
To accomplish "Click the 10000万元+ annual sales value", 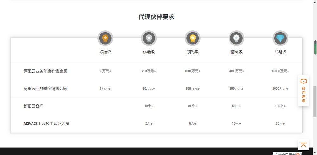I will [x=280, y=71].
